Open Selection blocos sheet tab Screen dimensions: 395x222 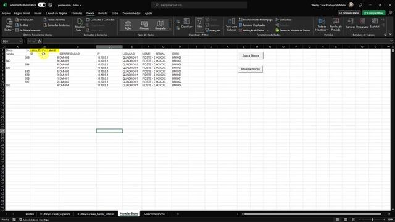point(154,214)
